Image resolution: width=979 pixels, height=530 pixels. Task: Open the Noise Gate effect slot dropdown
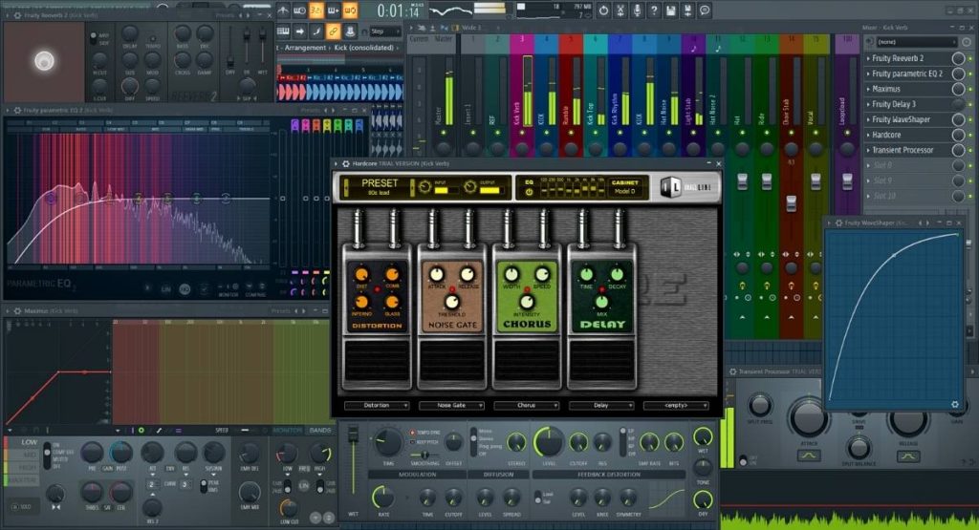click(451, 405)
